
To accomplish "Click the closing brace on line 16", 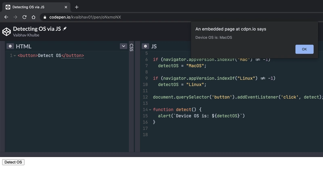I will click(154, 122).
